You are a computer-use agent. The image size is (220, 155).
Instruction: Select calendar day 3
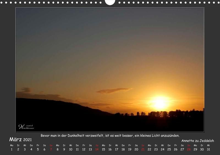pyautogui.click(x=25, y=150)
